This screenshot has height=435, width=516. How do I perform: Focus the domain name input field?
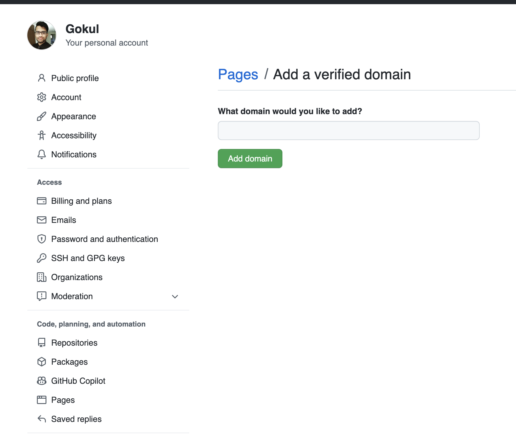[x=348, y=130]
